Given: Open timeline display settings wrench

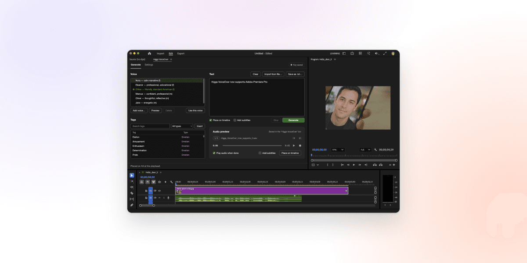Looking at the screenshot, I should pos(171,182).
